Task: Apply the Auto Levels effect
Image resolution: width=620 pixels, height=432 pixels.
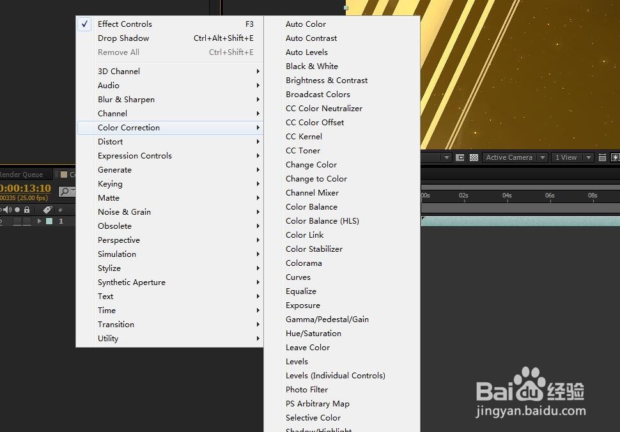Action: [x=342, y=52]
